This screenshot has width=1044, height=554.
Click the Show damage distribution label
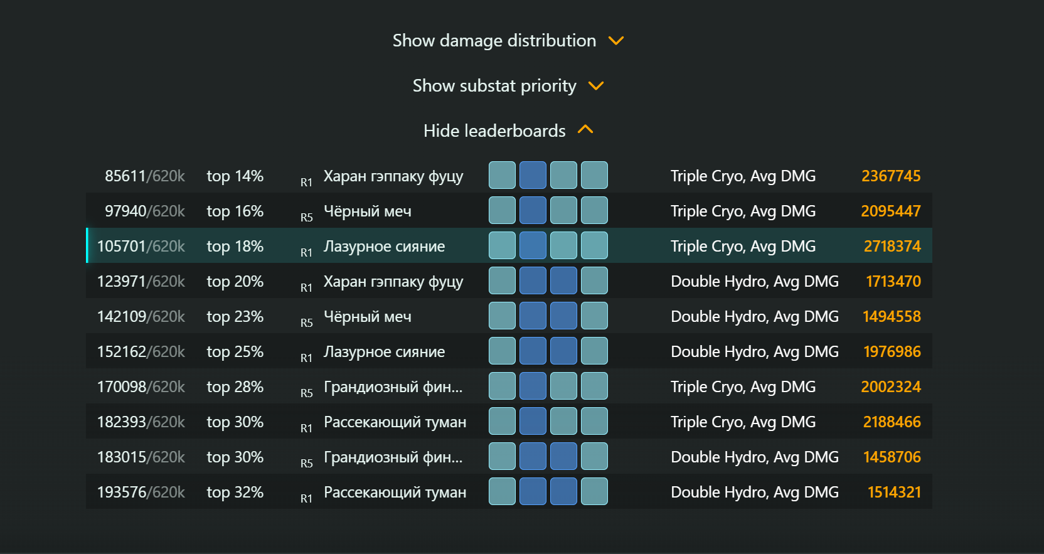click(494, 41)
